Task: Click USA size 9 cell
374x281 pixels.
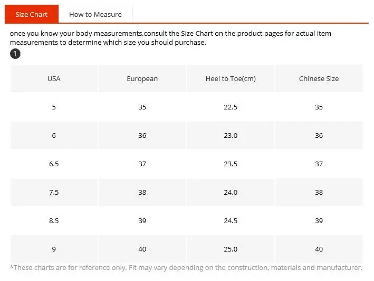Action: [x=54, y=249]
